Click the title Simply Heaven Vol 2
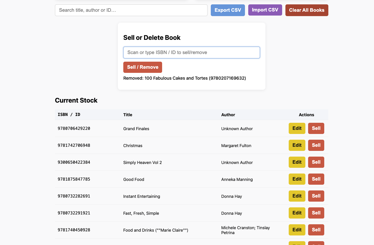 point(142,163)
